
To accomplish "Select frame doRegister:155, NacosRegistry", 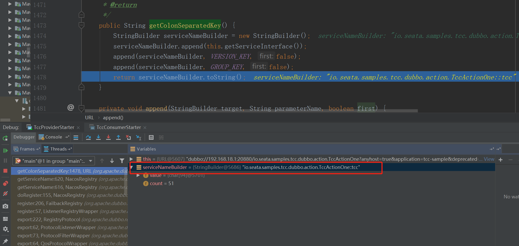I will click(x=69, y=195).
